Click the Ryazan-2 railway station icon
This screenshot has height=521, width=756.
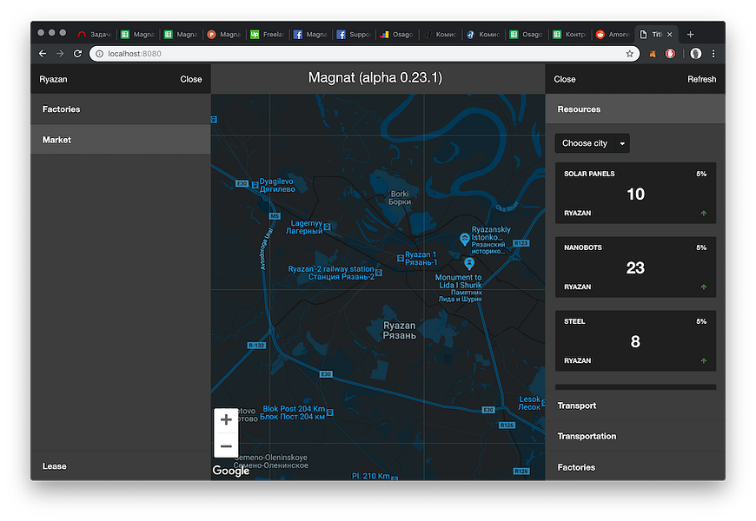point(379,273)
